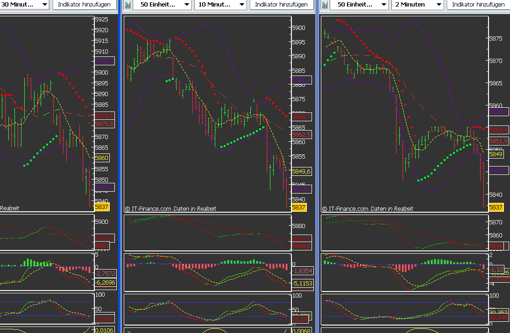Click the 13,931 stochastic value

click(104, 319)
